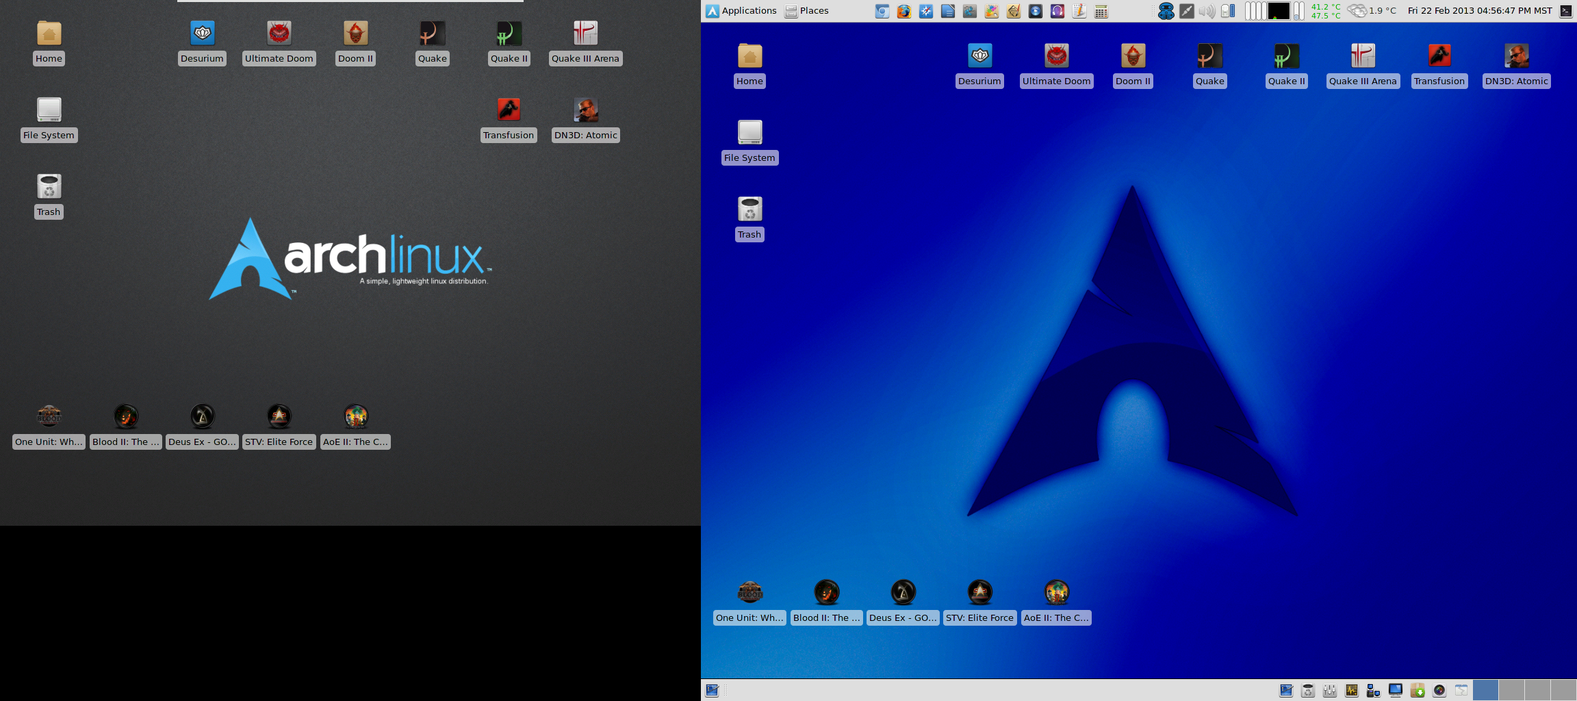Click the date and time clock
Image resolution: width=1577 pixels, height=701 pixels.
click(1480, 11)
